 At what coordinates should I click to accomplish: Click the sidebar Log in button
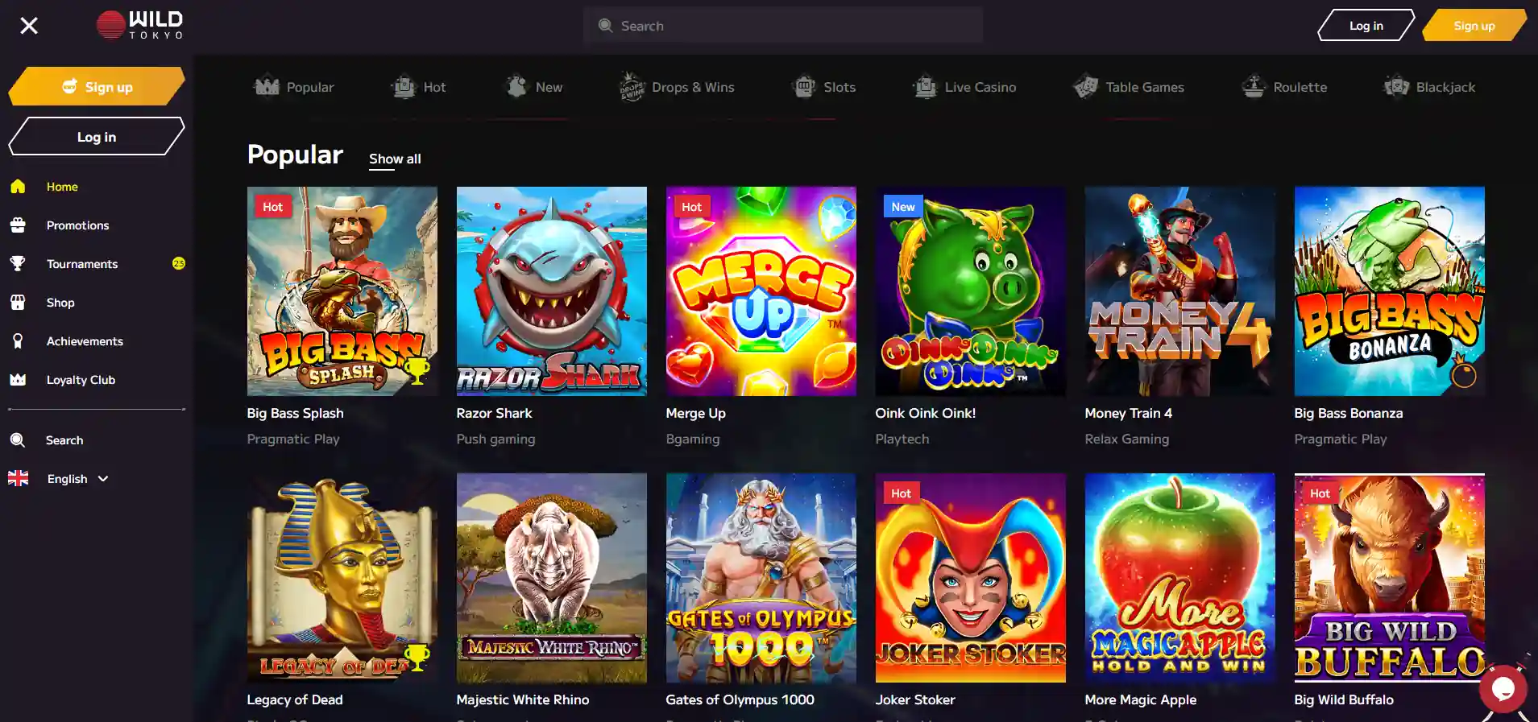97,137
